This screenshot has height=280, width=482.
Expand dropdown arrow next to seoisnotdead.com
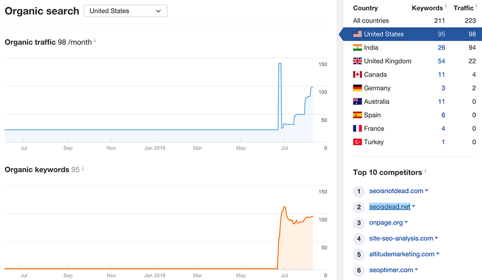(427, 191)
